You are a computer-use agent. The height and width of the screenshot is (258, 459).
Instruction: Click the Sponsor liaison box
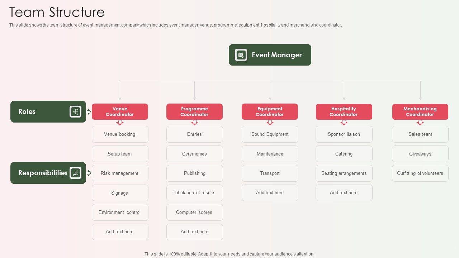[344, 134]
